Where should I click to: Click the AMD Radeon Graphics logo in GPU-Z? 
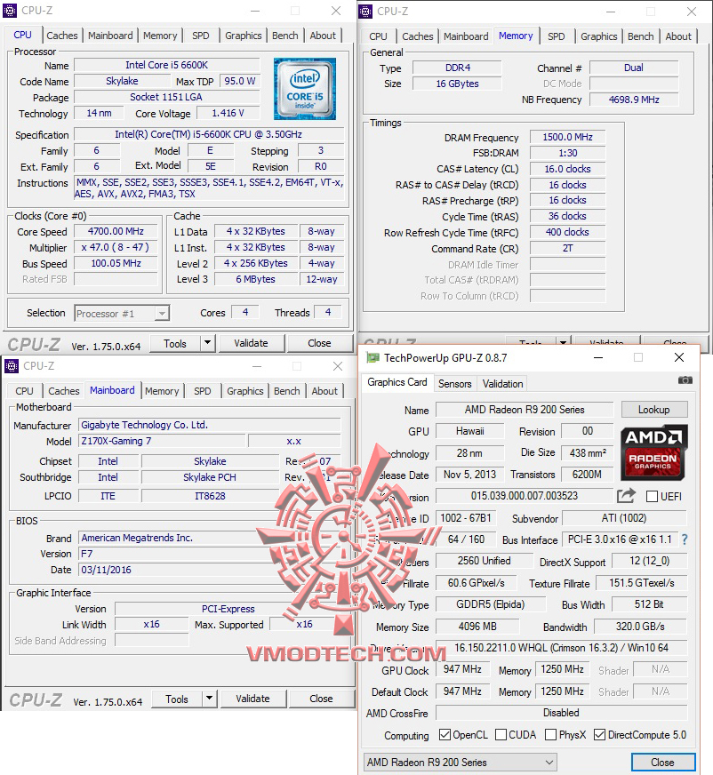pos(653,452)
